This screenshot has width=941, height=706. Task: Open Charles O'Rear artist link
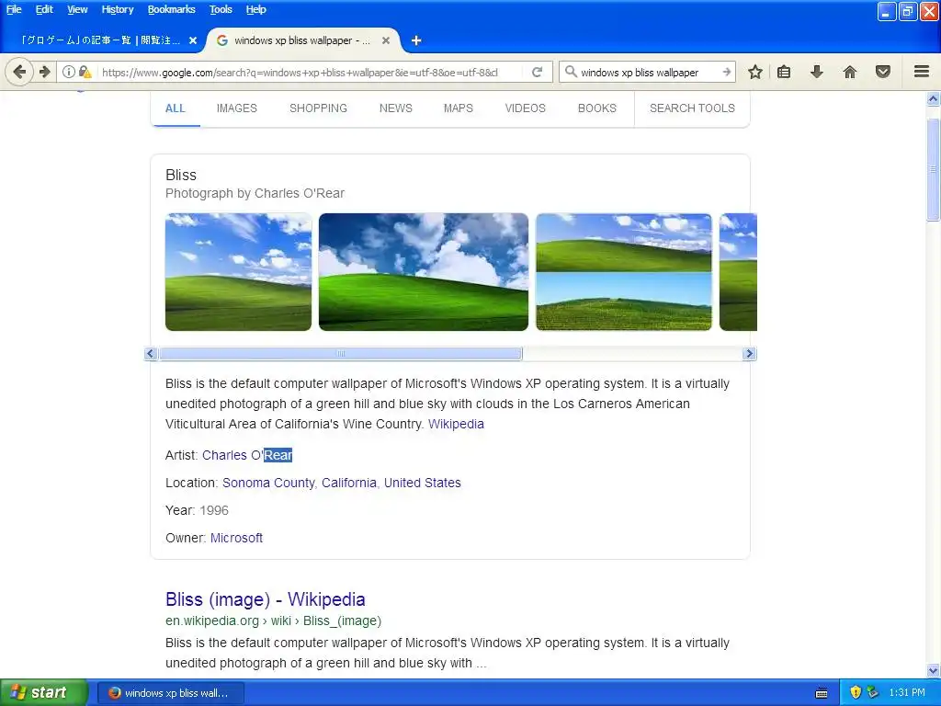(247, 455)
